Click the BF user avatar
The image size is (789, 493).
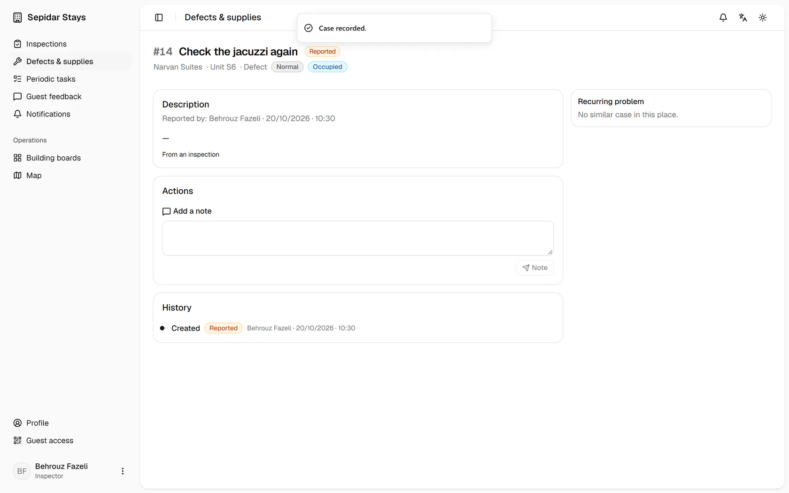coord(22,471)
